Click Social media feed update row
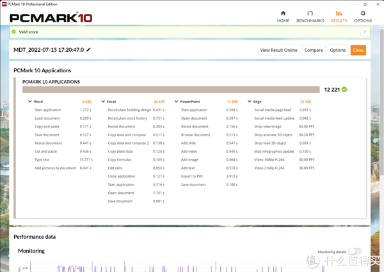Image resolution: width=384 pixels, height=272 pixels. [283, 118]
